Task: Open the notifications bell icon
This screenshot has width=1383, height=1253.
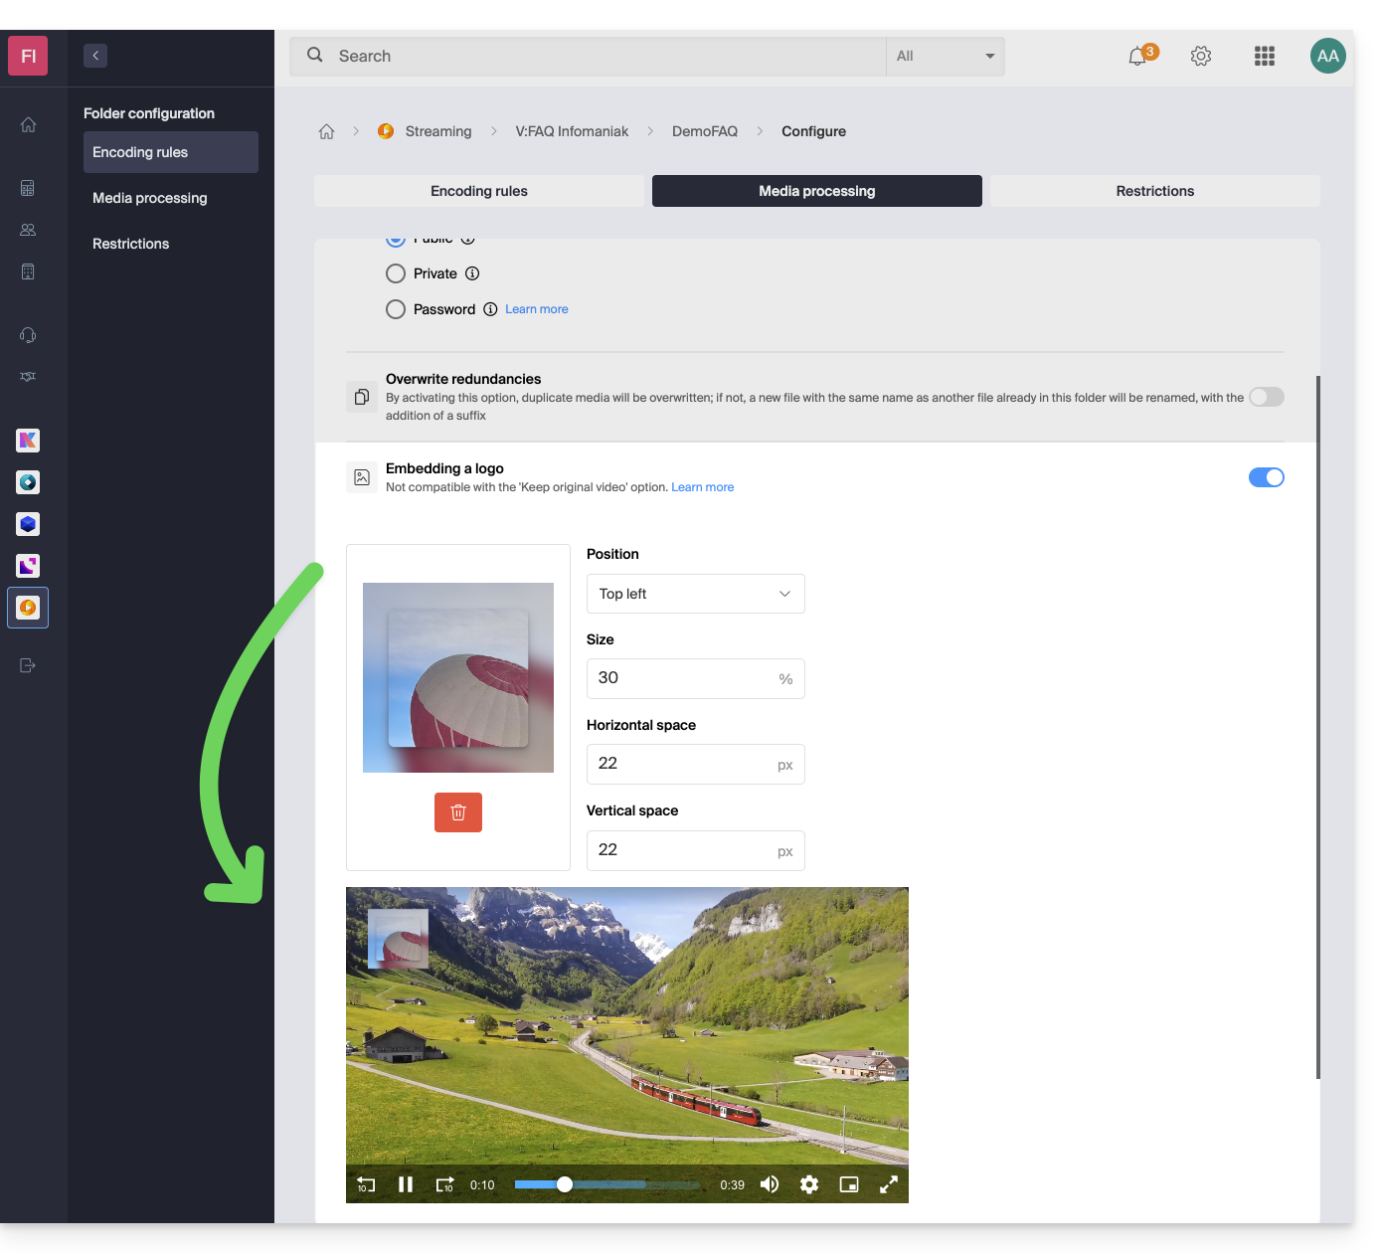Action: coord(1137,57)
